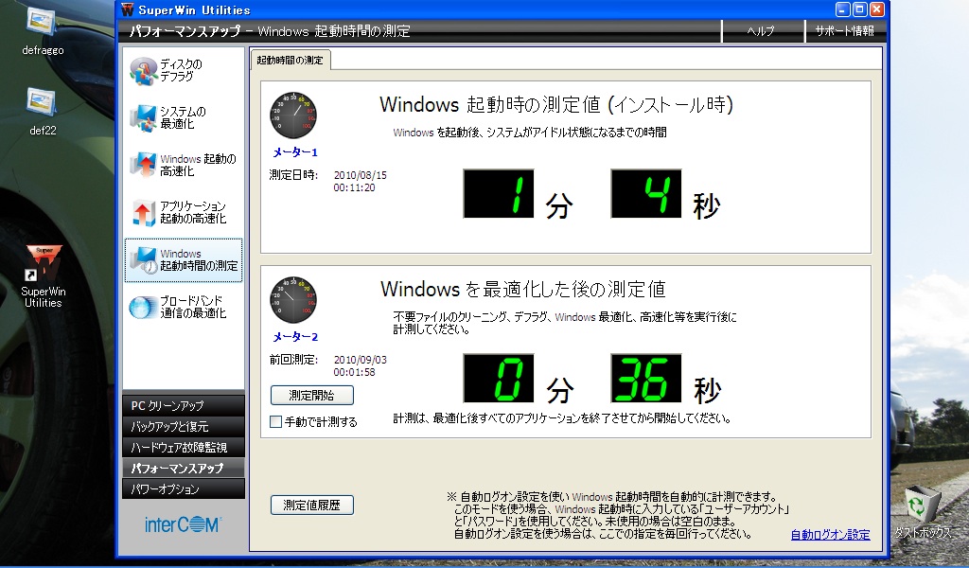This screenshot has width=969, height=568.
Task: Select the def22 desktop icon
Action: [43, 112]
